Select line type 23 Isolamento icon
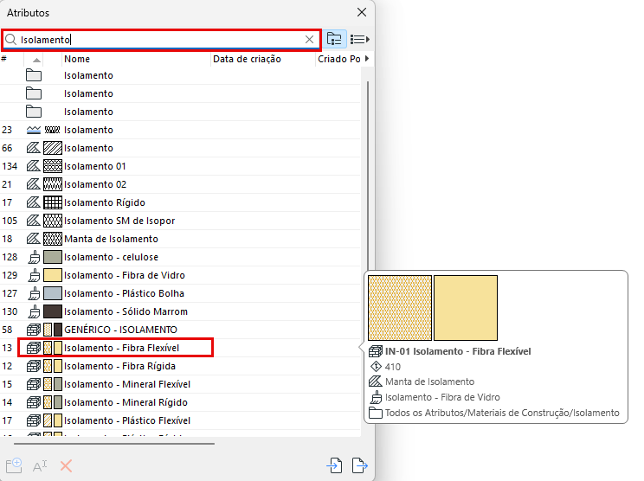 (34, 130)
